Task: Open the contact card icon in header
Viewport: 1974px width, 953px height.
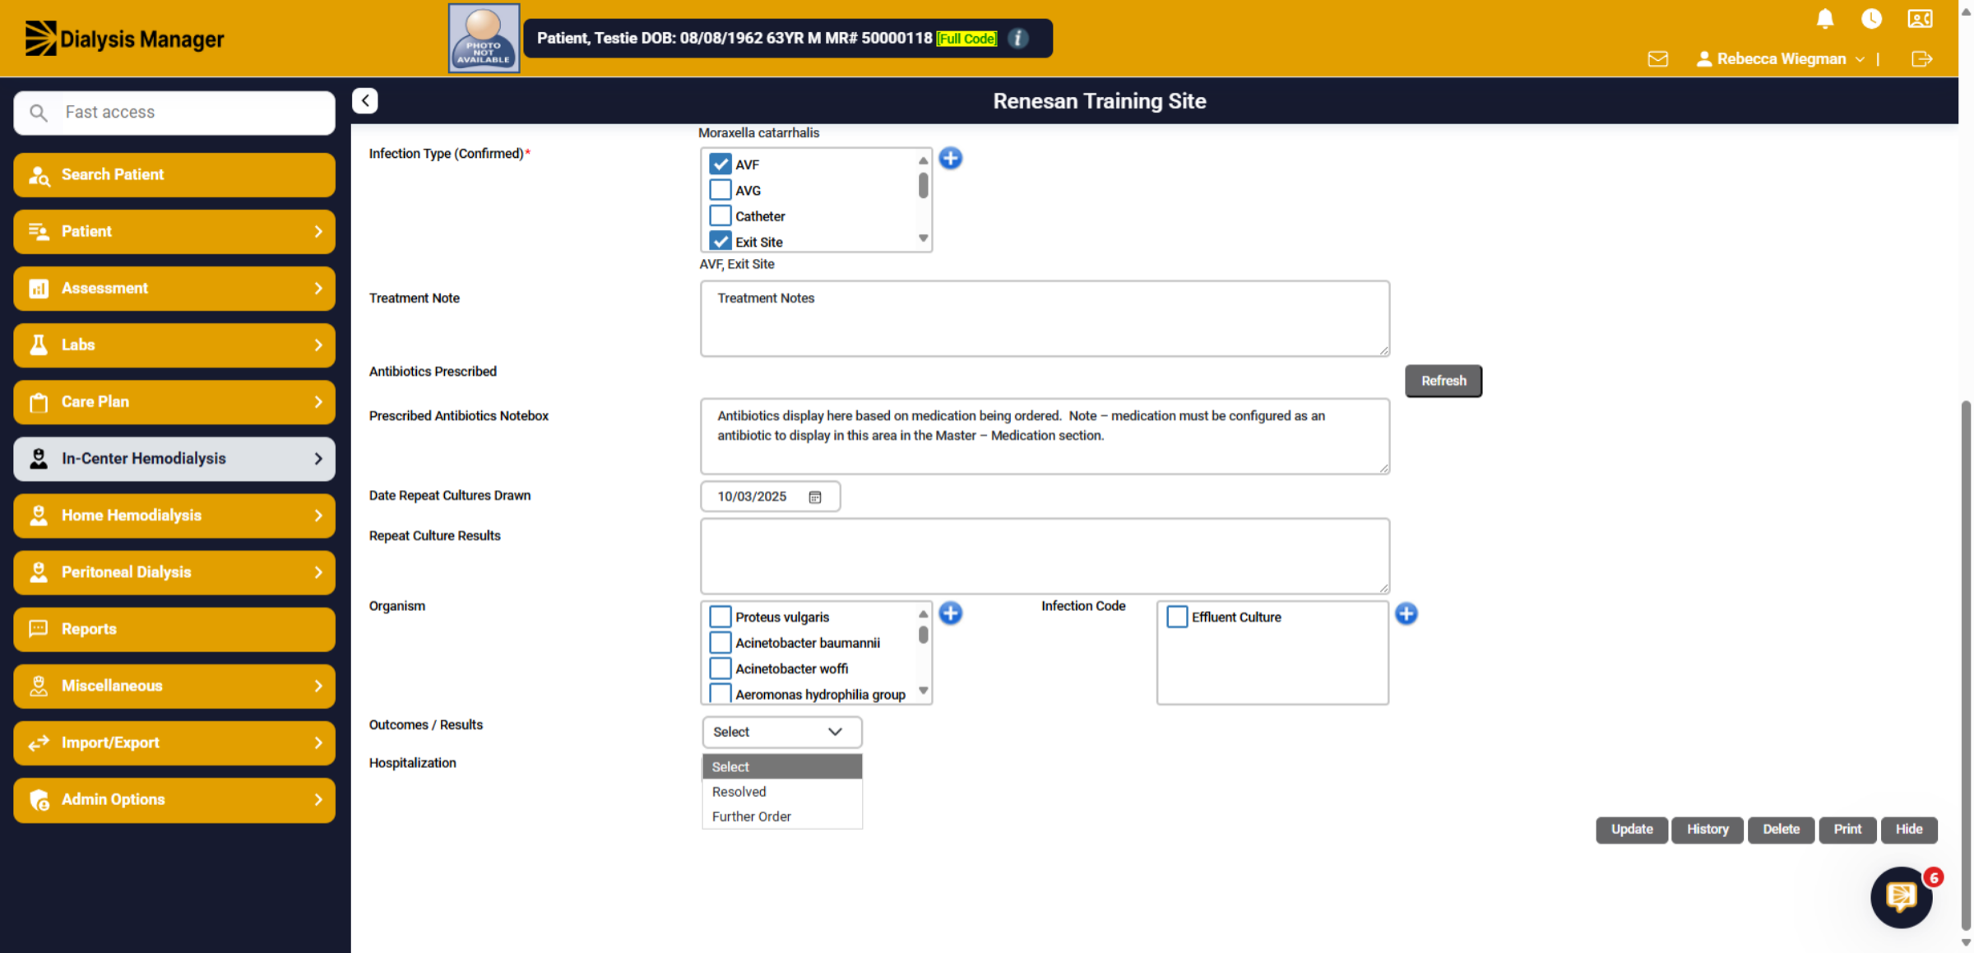Action: coord(1920,19)
